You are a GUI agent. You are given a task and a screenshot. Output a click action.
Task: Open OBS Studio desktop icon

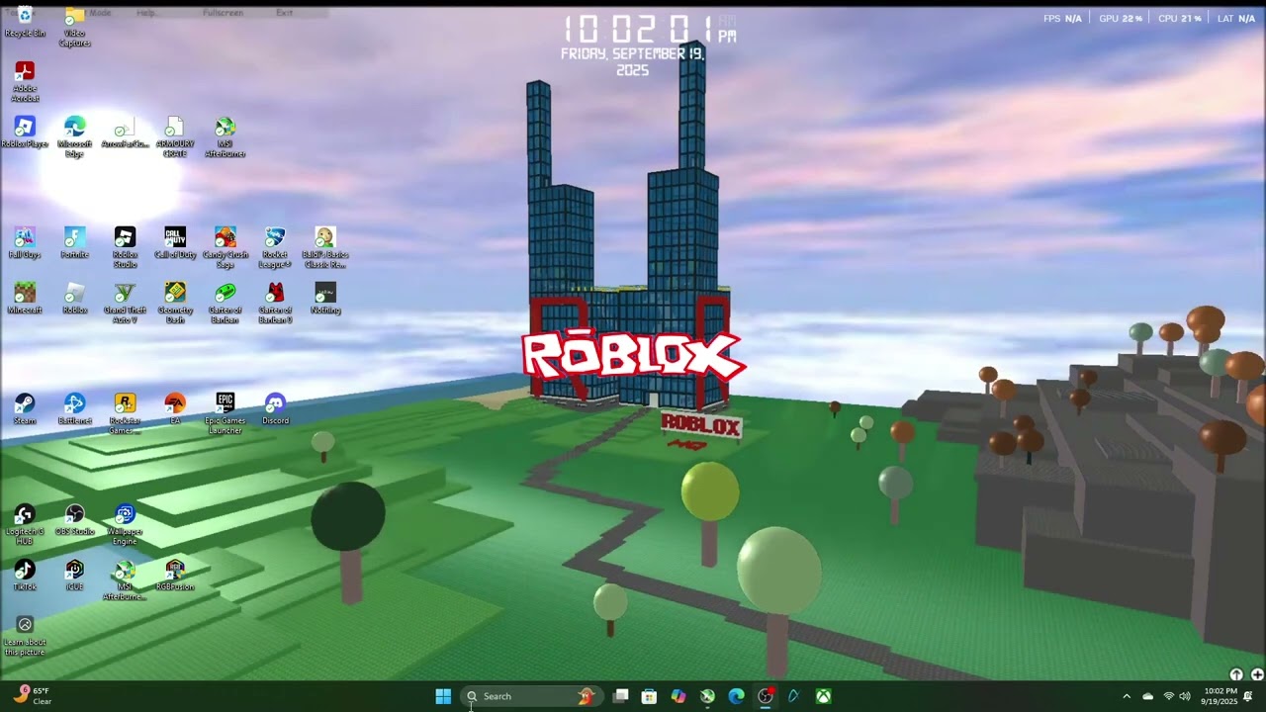coord(74,520)
